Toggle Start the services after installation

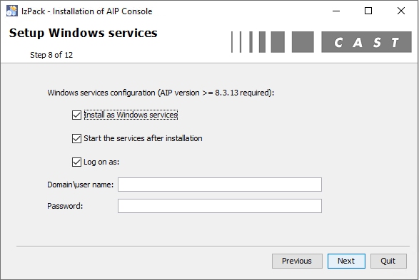pos(76,138)
